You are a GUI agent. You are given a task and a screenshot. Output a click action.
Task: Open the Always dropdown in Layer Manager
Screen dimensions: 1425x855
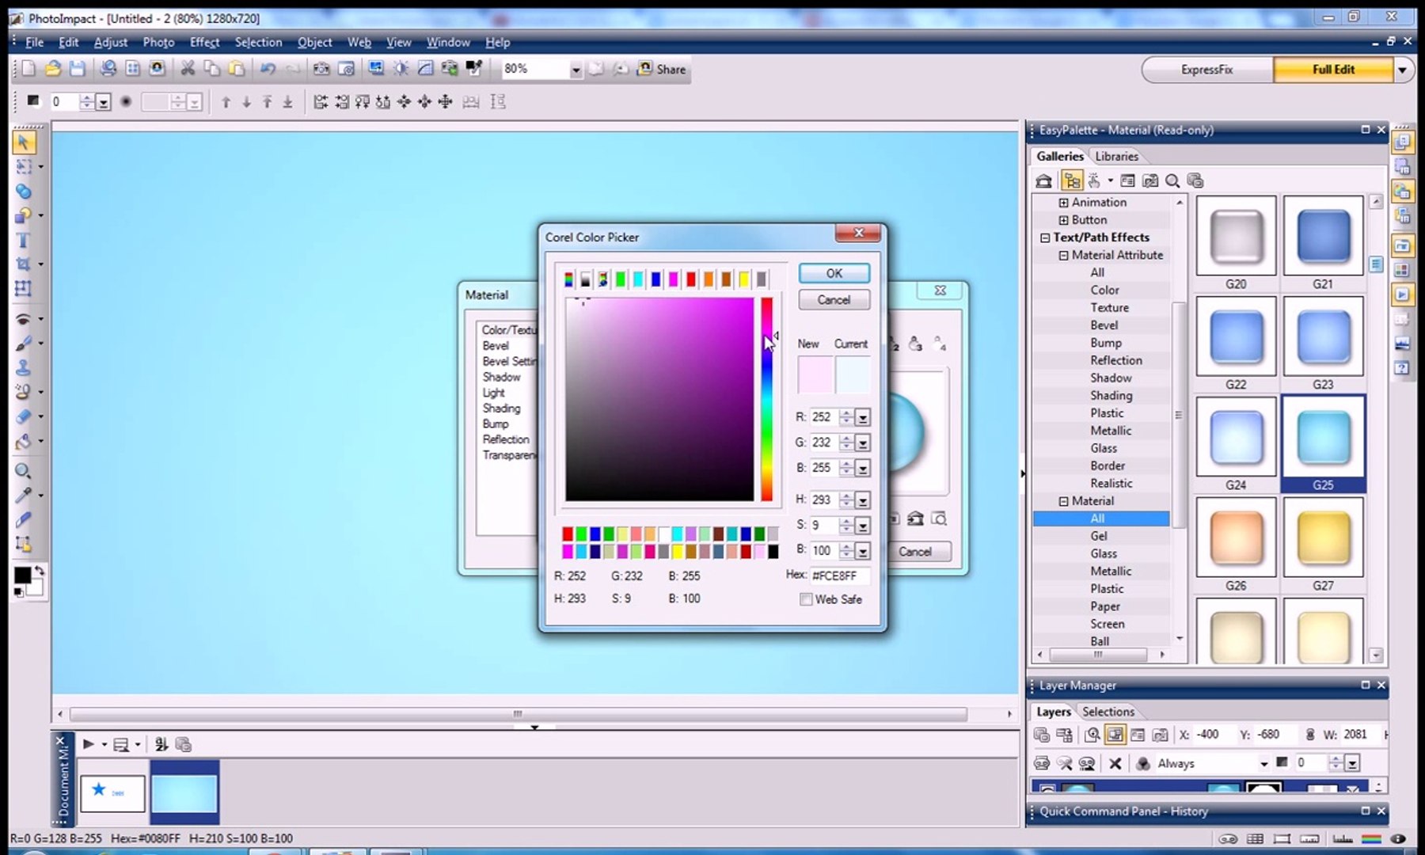tap(1263, 764)
